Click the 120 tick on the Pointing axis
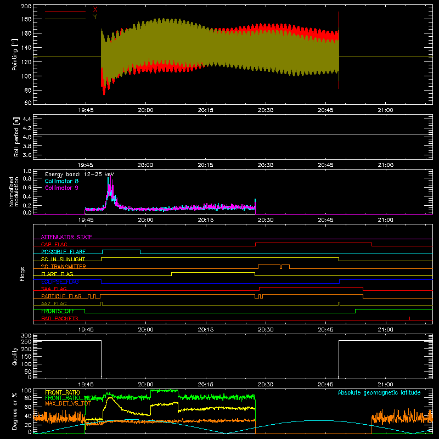Screen dimensions: 439x439 pos(26,62)
